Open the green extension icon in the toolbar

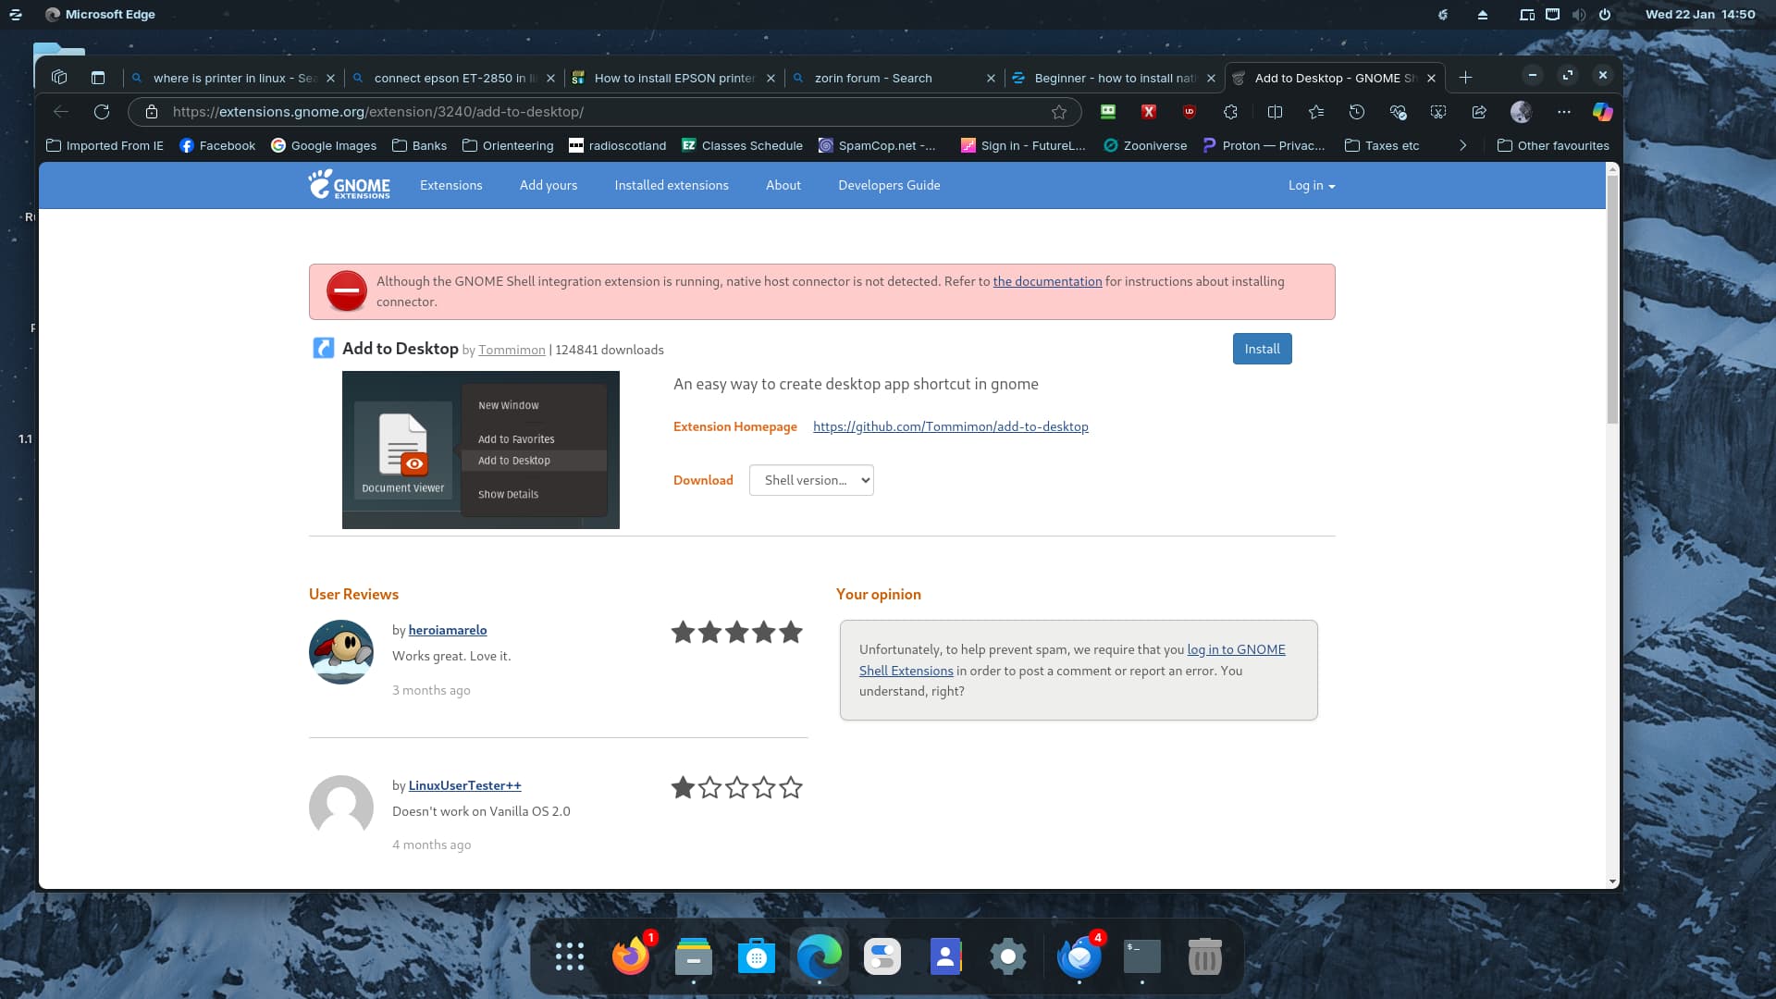pyautogui.click(x=1107, y=112)
